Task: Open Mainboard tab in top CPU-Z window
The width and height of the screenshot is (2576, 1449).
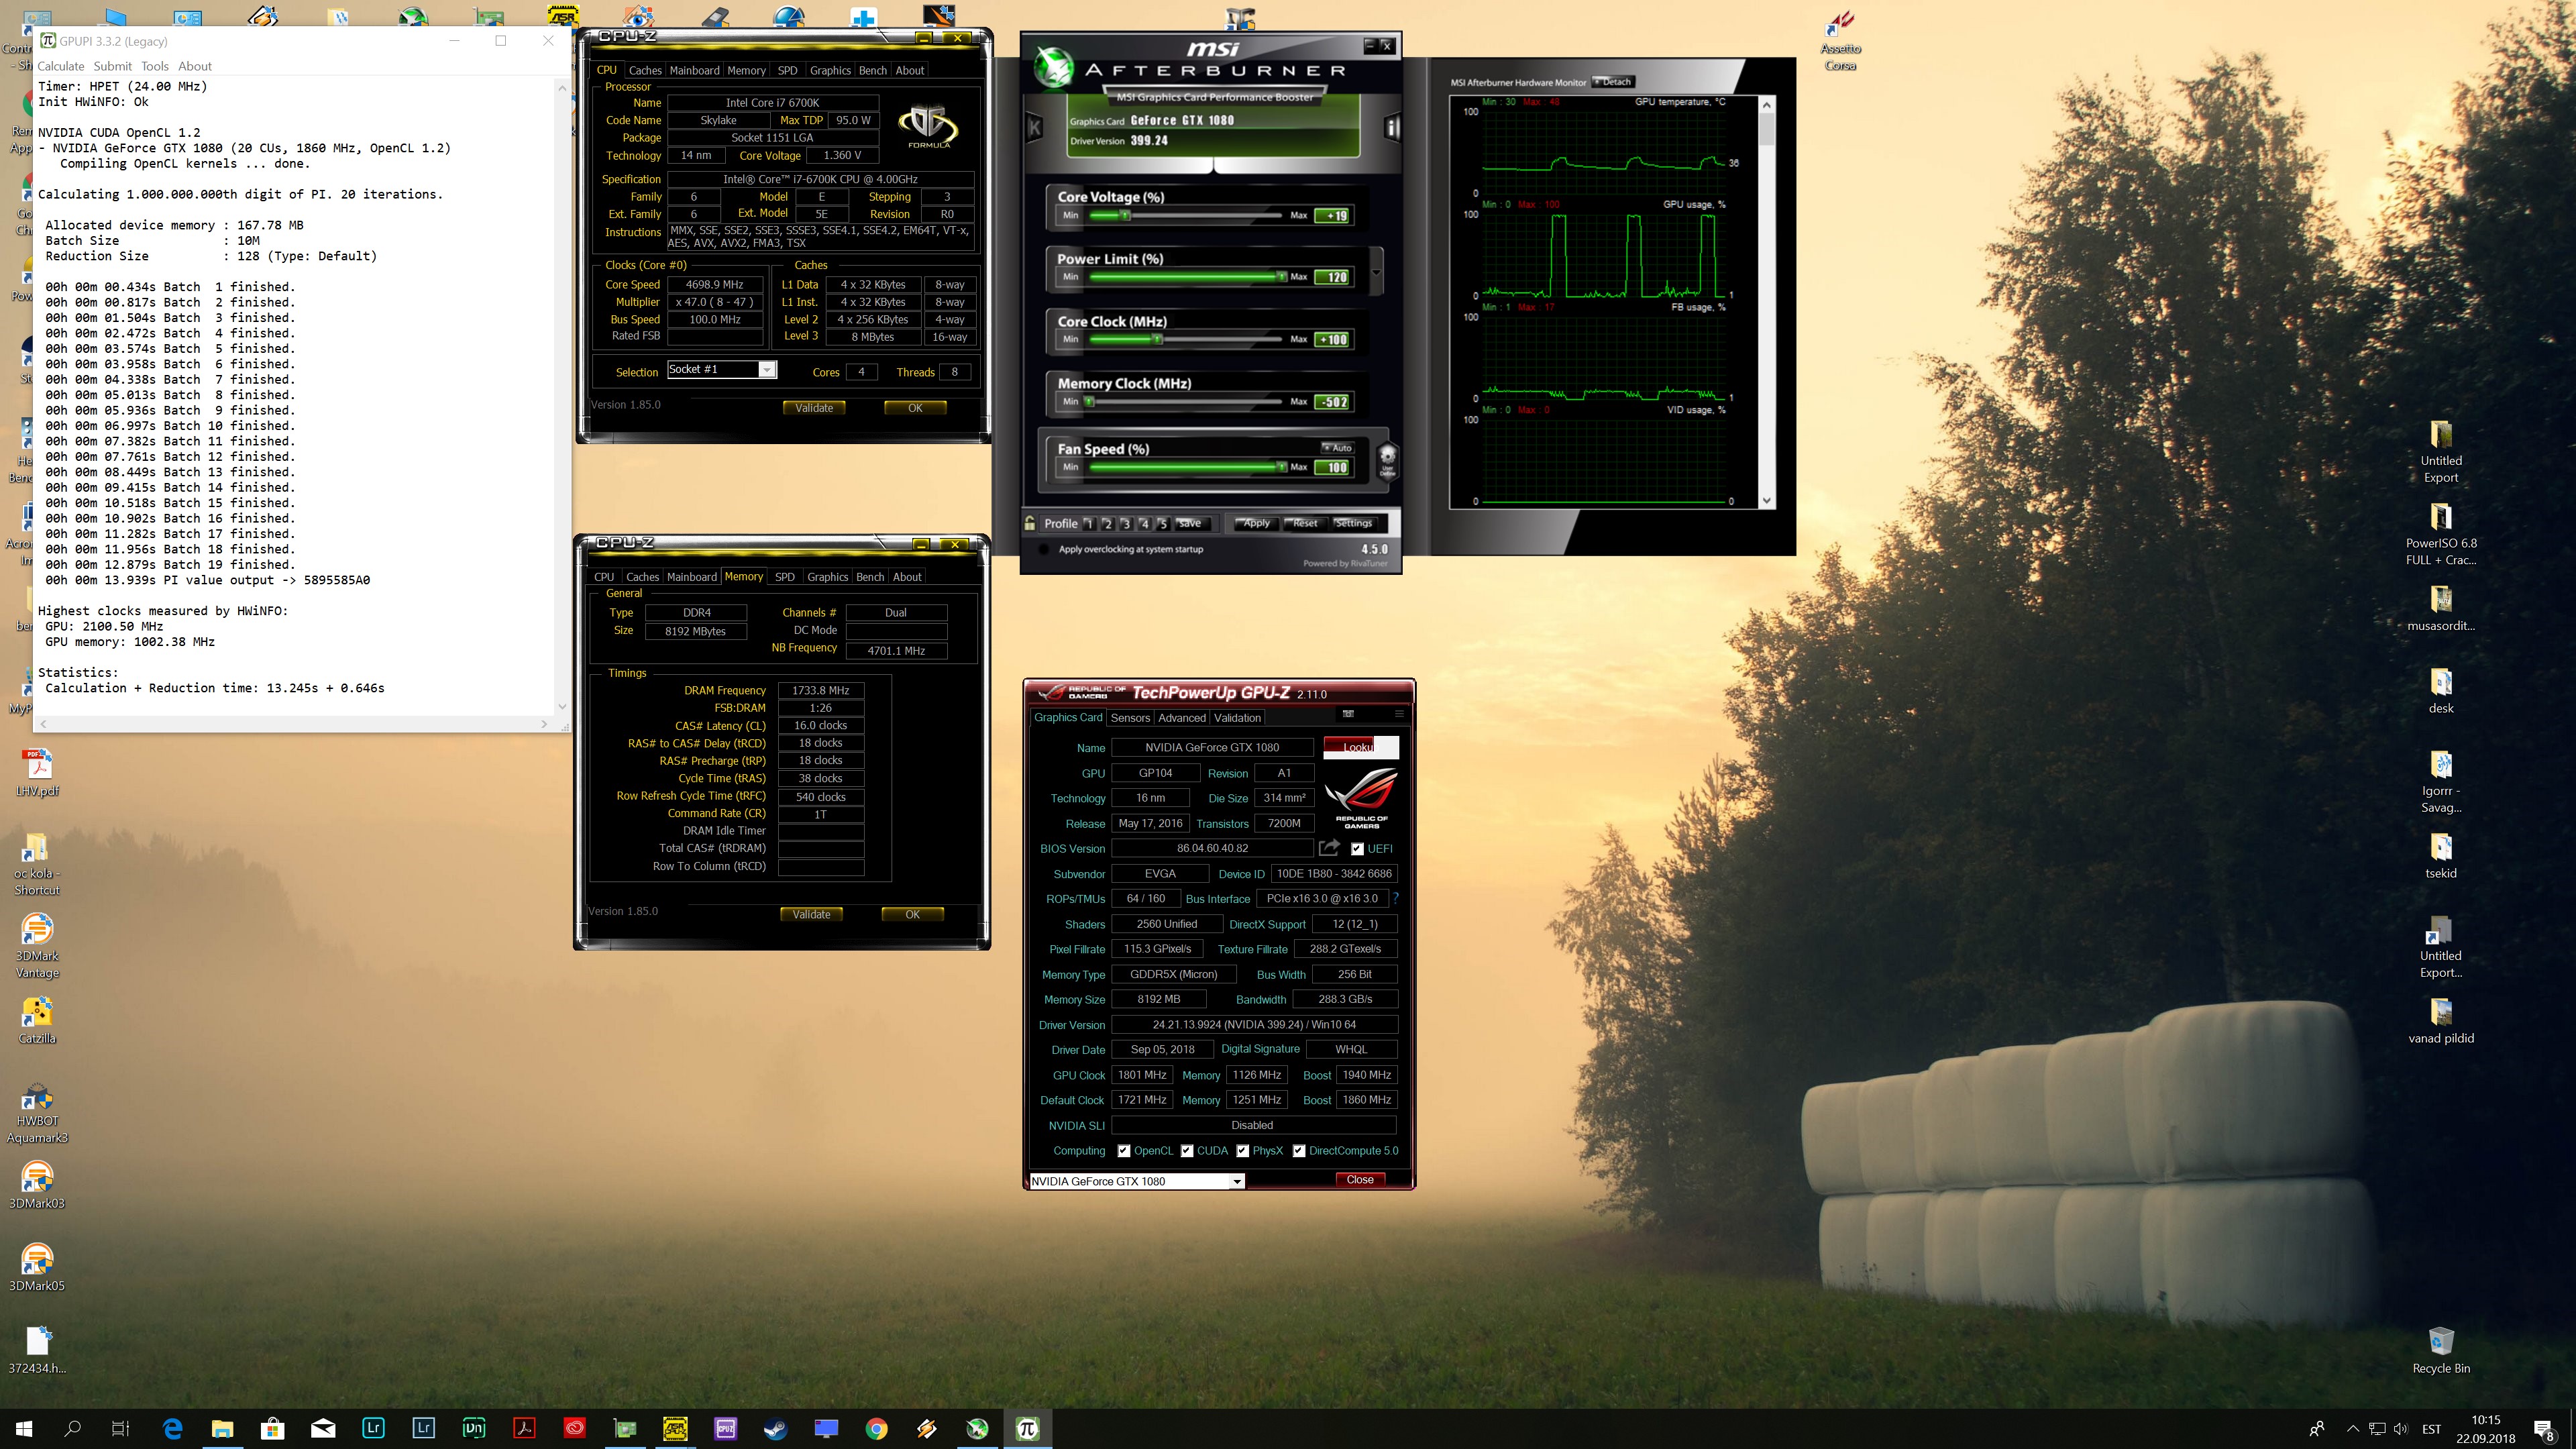Action: point(694,70)
